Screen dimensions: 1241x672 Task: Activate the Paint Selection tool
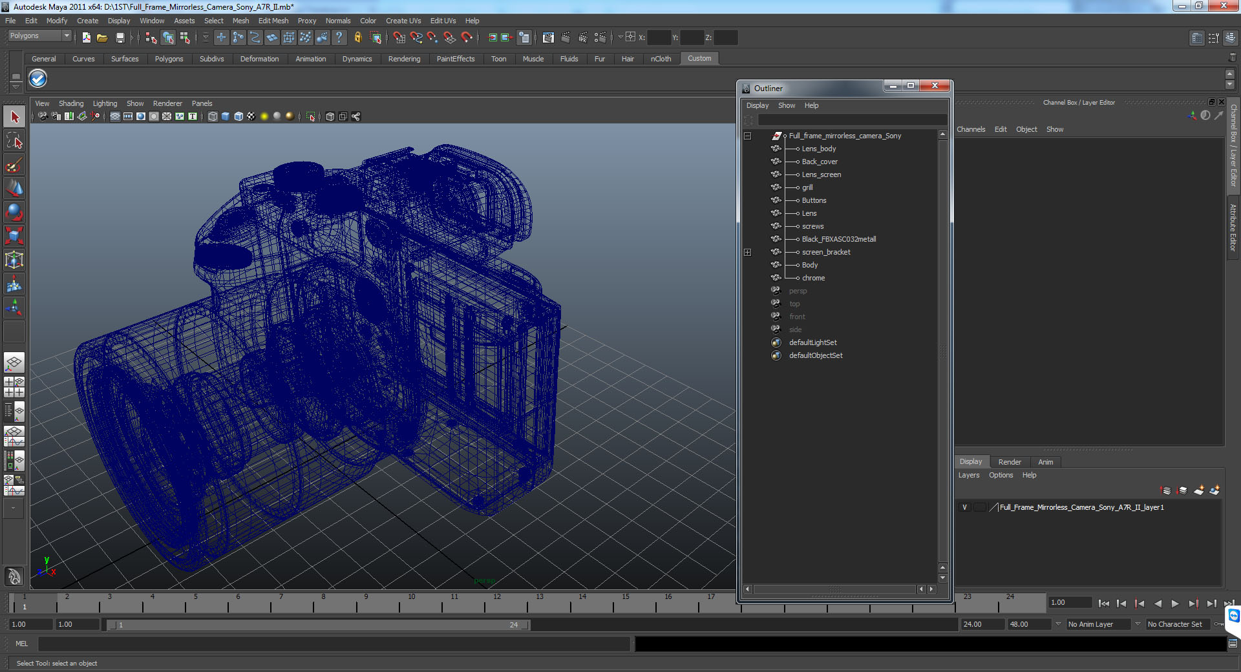(x=14, y=165)
